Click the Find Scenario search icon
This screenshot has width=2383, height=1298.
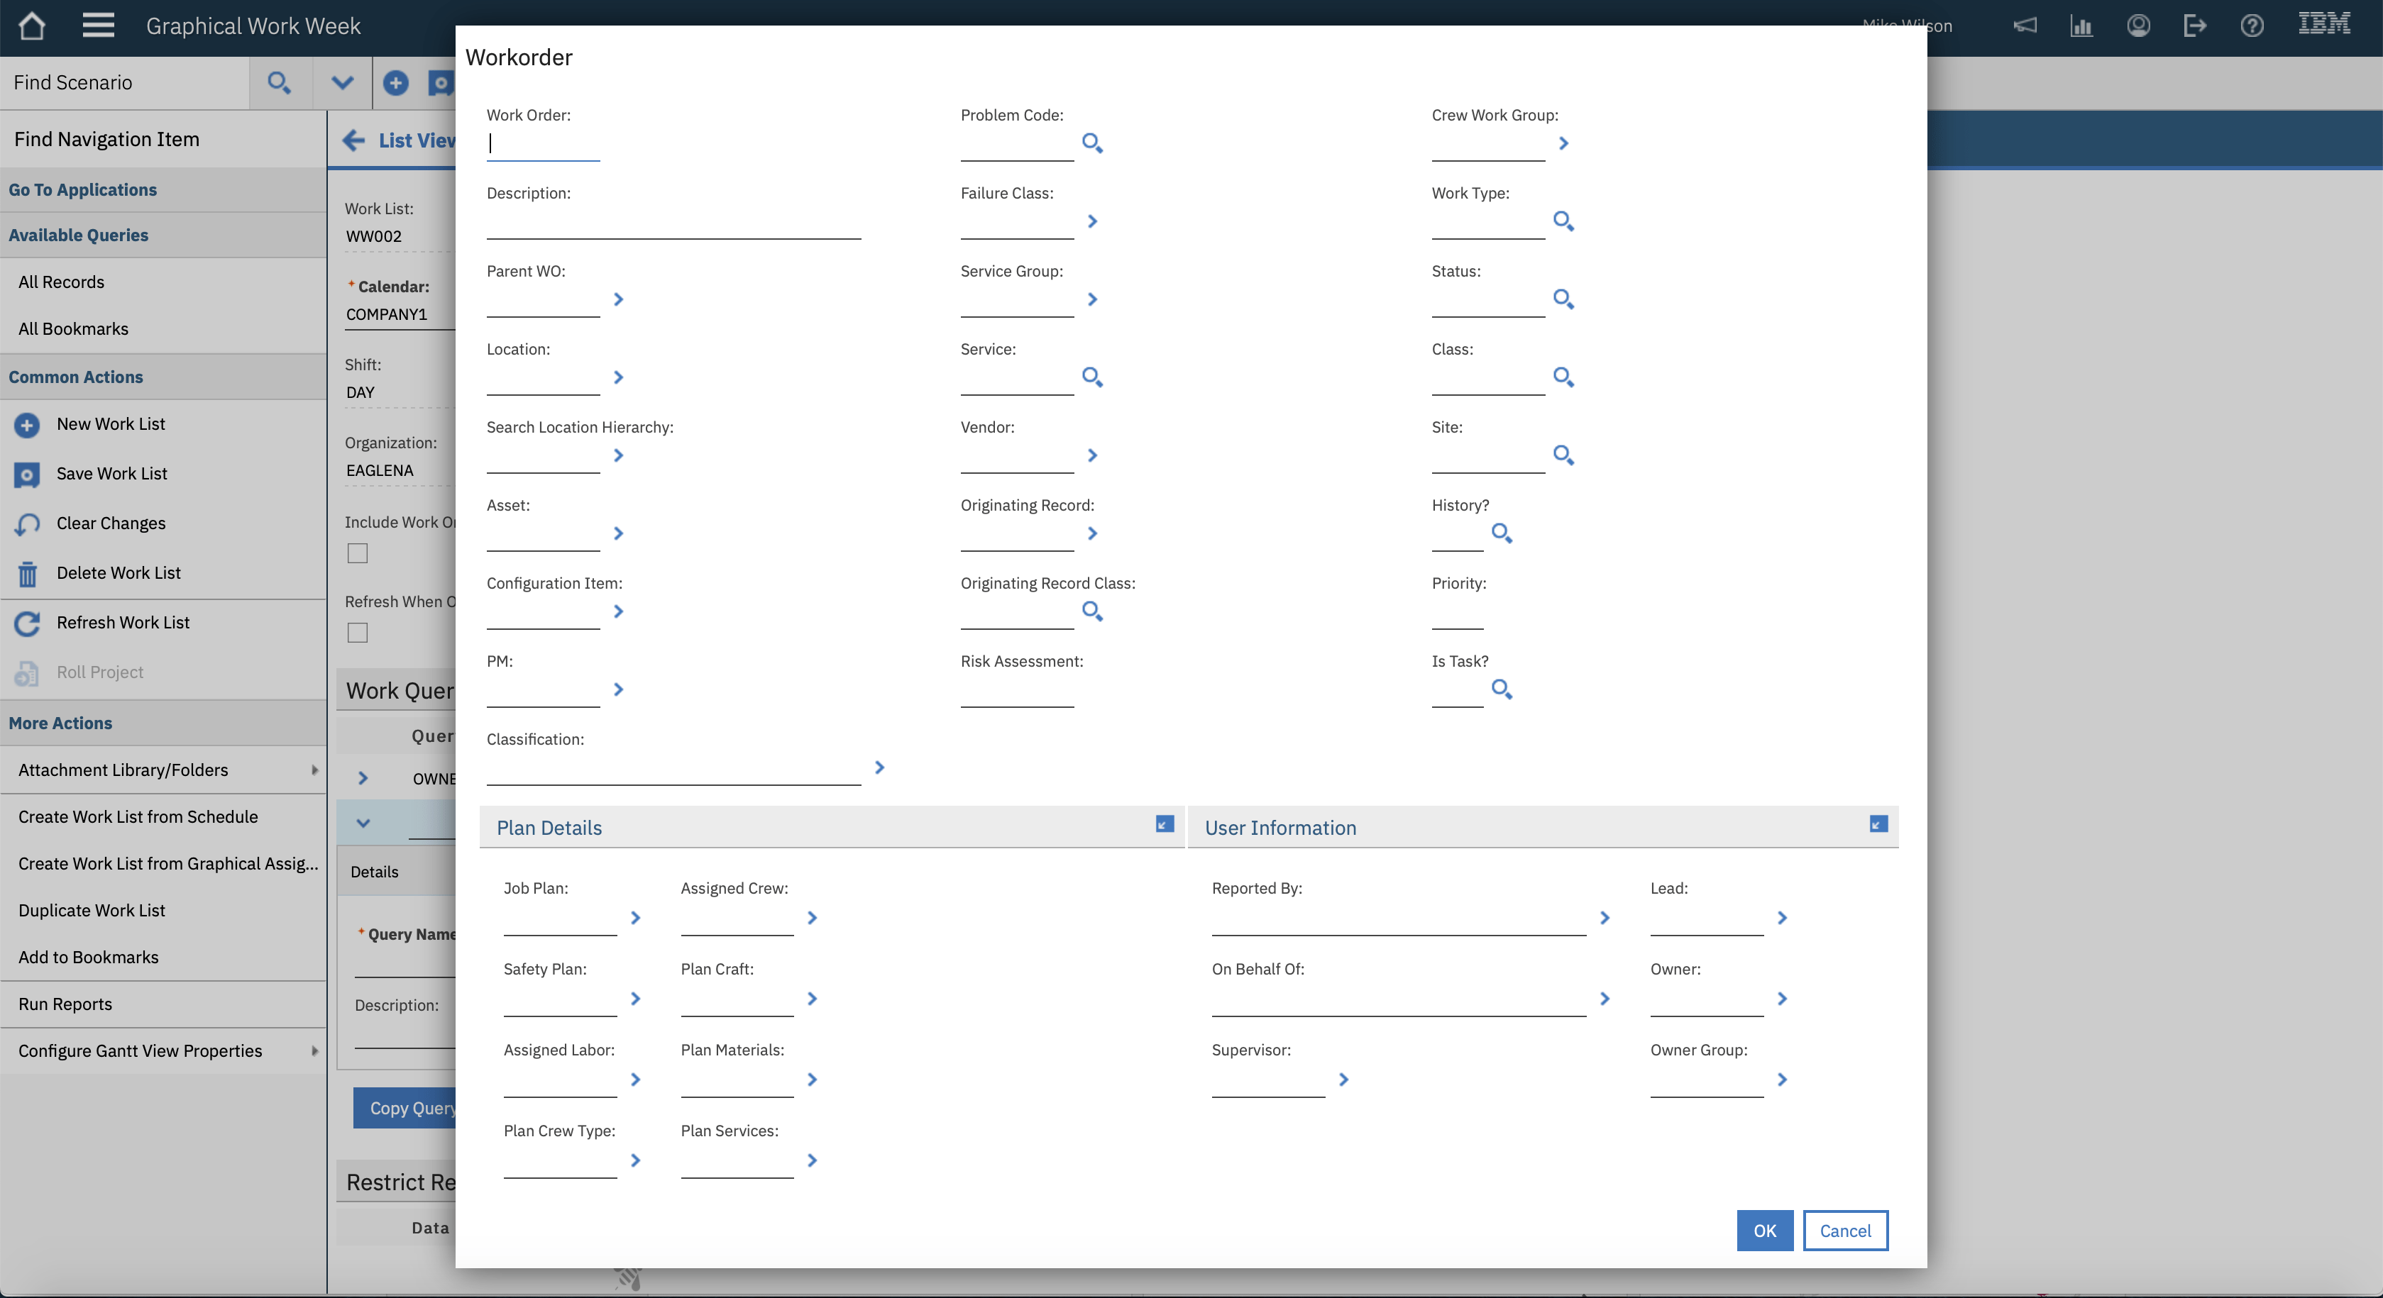pyautogui.click(x=278, y=83)
